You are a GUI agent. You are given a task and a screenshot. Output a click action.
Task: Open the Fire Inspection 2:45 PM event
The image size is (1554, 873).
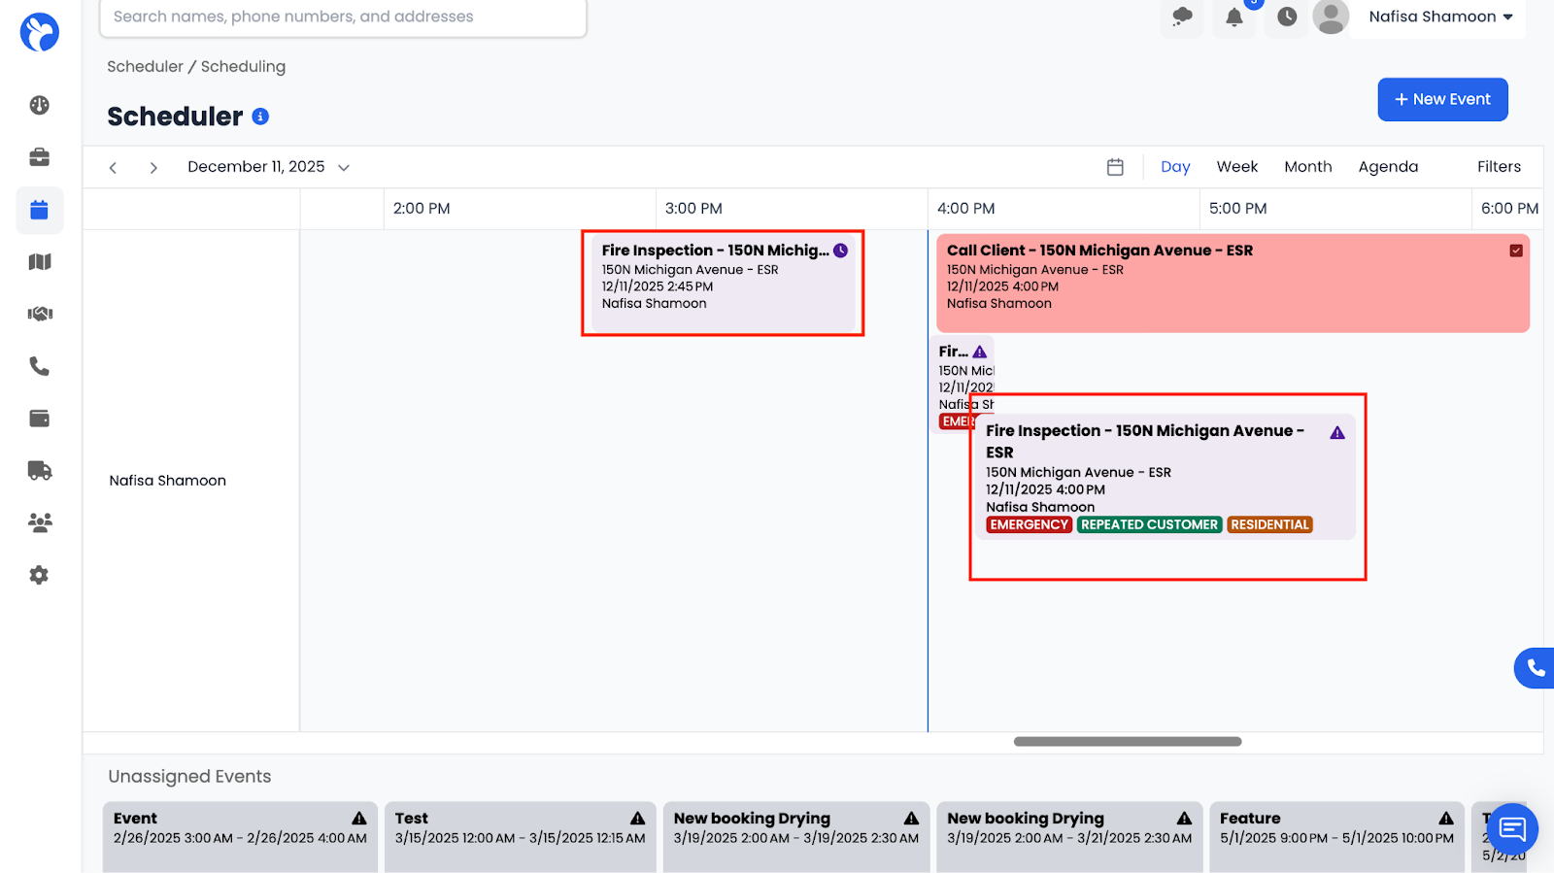(x=724, y=283)
